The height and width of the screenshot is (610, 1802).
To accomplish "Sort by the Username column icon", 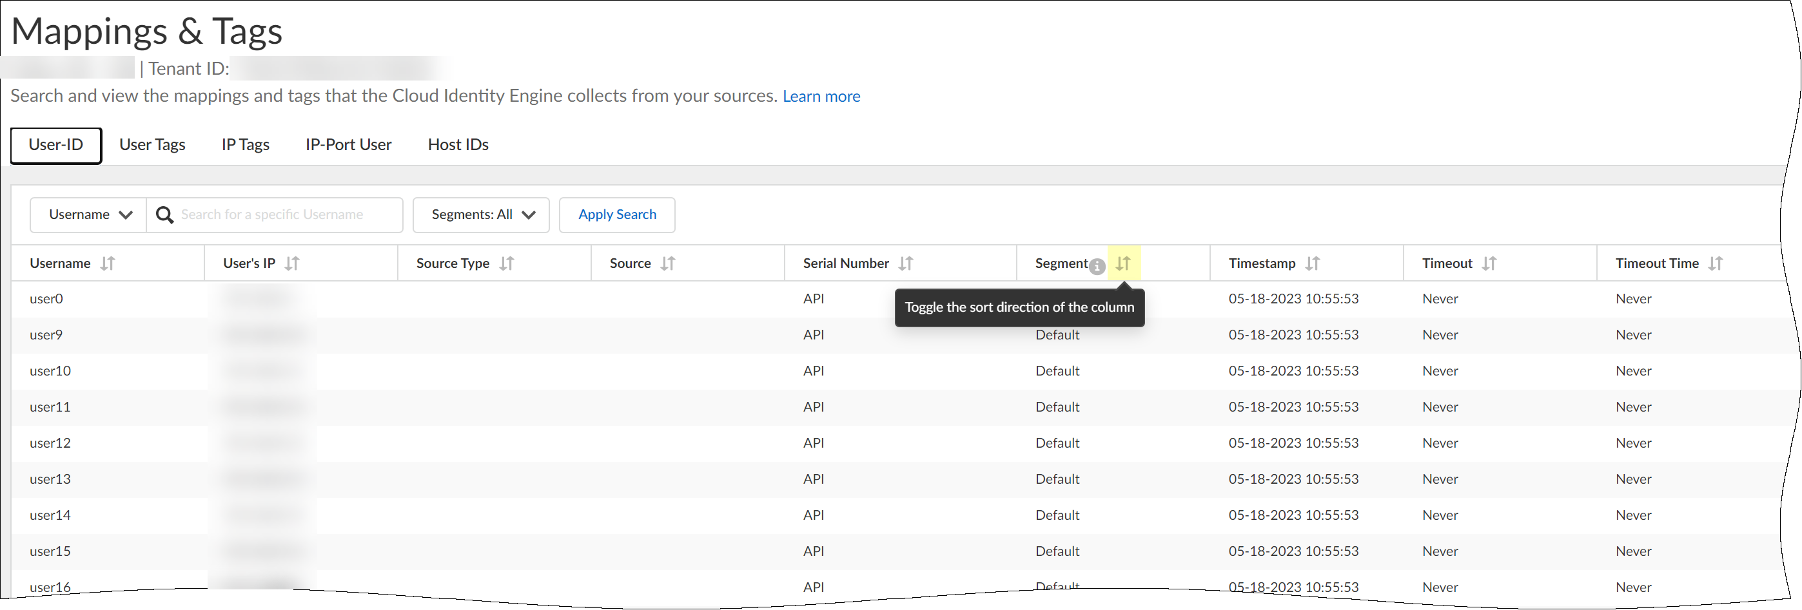I will (107, 263).
